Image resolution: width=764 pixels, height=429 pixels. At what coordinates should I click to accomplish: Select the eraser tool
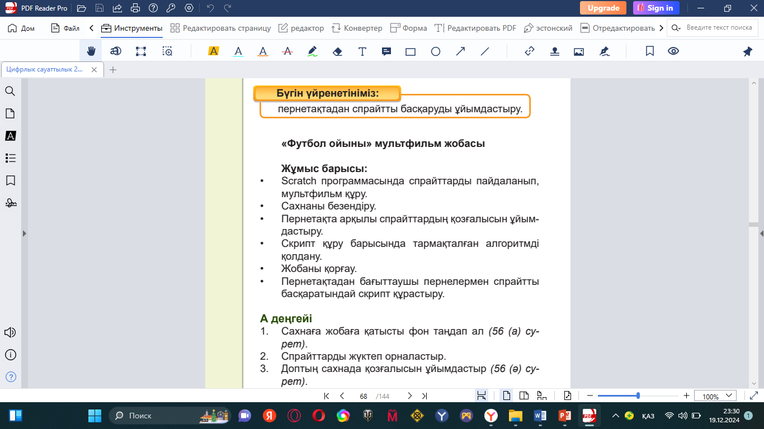point(337,51)
